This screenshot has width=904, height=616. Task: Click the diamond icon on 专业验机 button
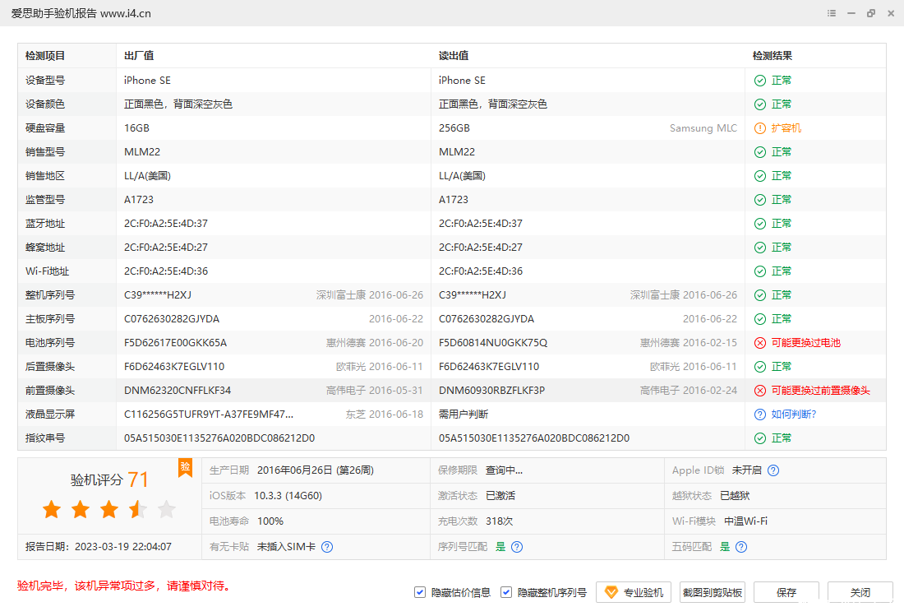(x=611, y=592)
